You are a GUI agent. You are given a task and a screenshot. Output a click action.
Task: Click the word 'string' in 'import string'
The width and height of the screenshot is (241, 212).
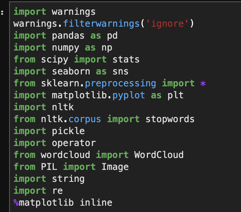pos(69,179)
